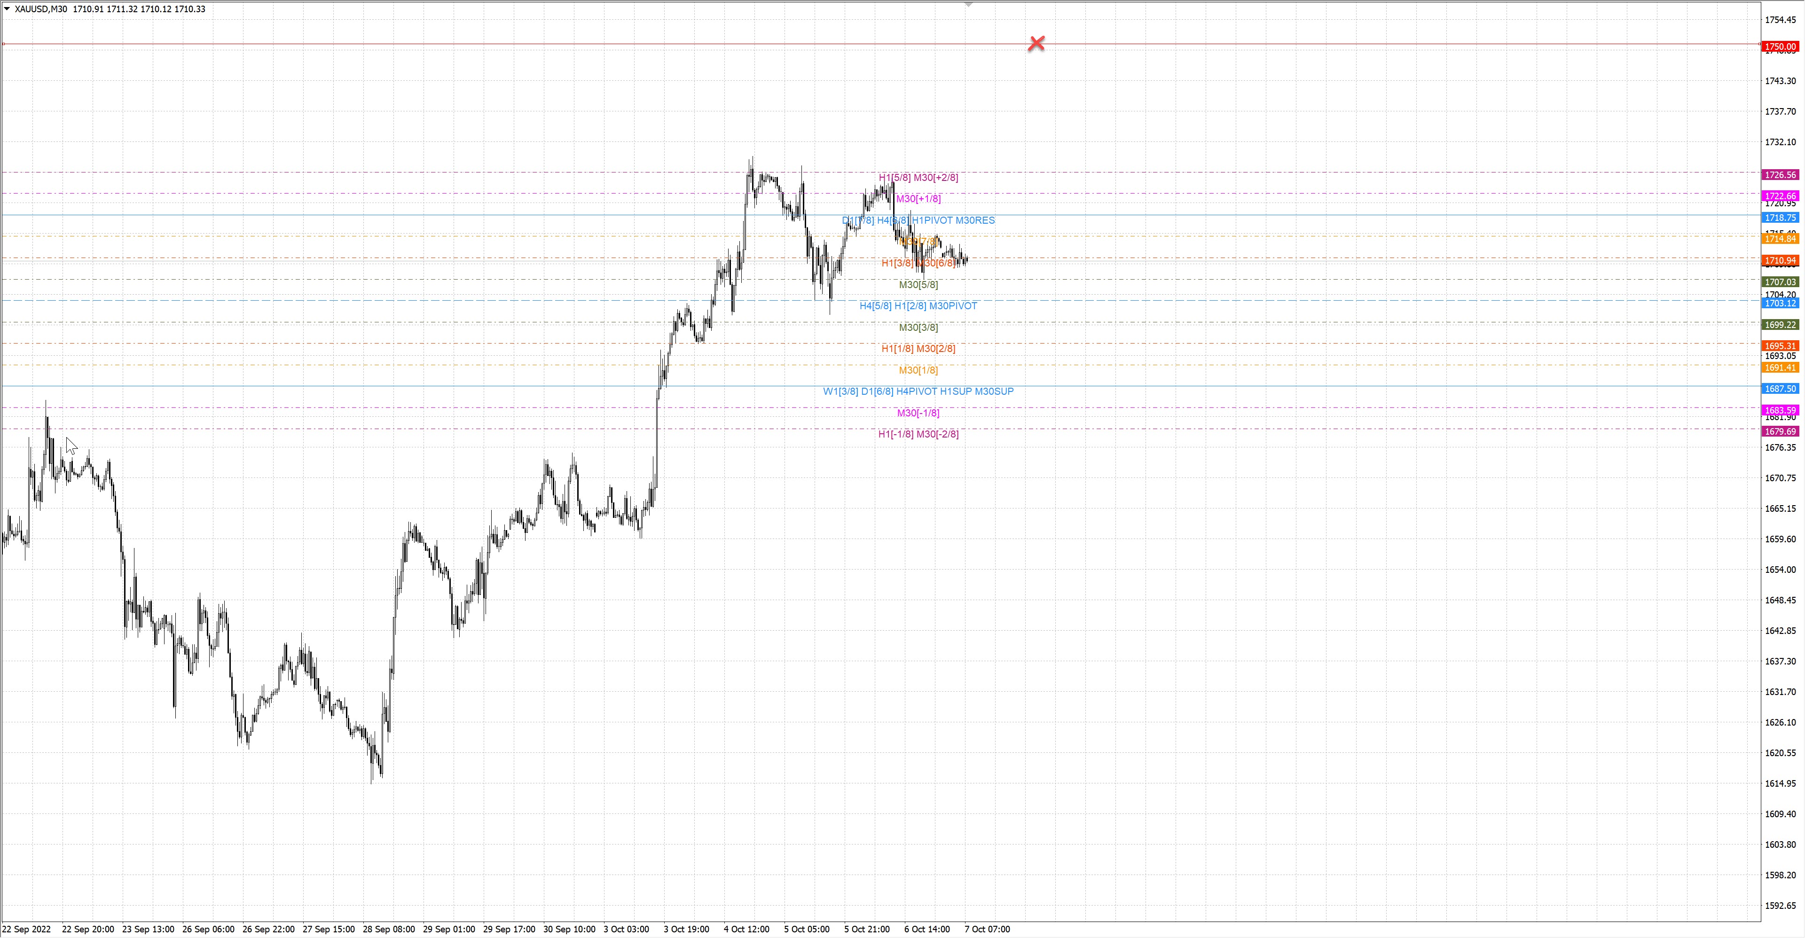Click the "H4[5/8] H1[2/8] M30PIVOT" label
1805x938 pixels.
pyautogui.click(x=918, y=306)
